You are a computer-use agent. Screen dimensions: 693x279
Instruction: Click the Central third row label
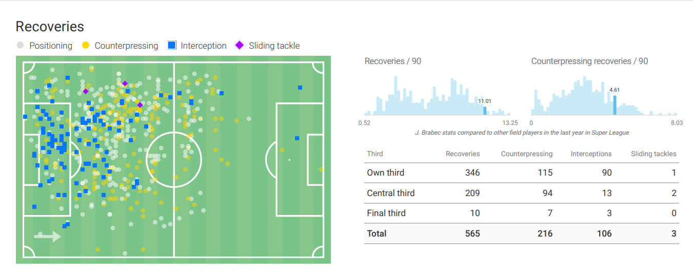tap(391, 193)
